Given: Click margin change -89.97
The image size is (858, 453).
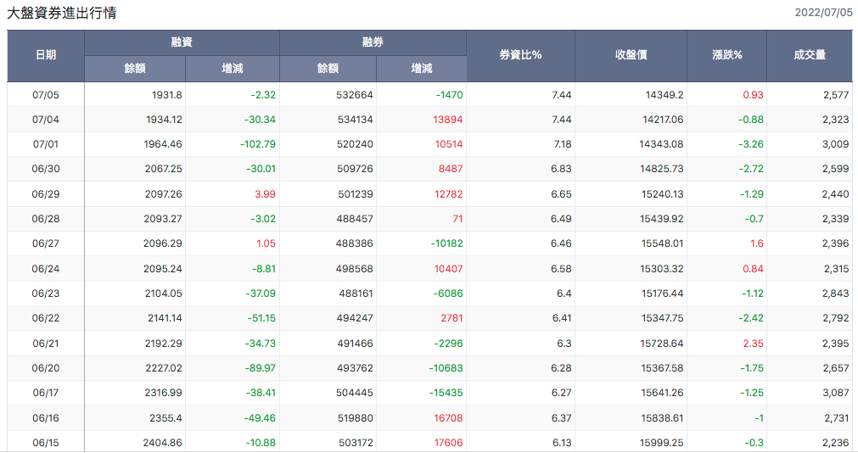Looking at the screenshot, I should pos(260,368).
